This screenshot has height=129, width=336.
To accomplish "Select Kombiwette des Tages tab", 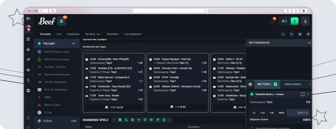I will tap(94, 47).
